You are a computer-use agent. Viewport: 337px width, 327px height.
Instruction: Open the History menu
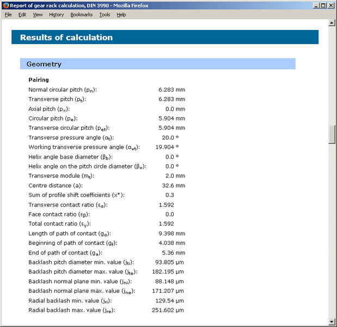[56, 15]
